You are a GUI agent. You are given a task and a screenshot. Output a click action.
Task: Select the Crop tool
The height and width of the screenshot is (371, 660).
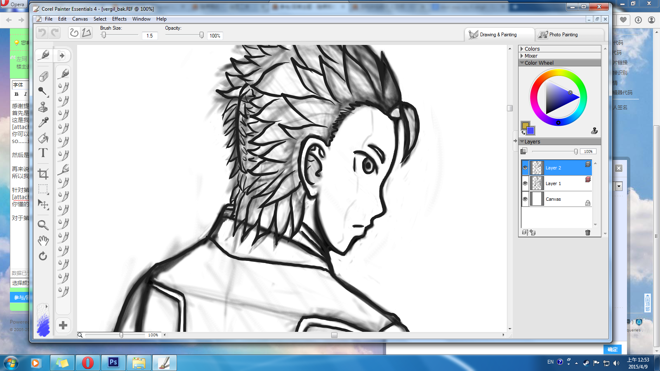pyautogui.click(x=43, y=174)
